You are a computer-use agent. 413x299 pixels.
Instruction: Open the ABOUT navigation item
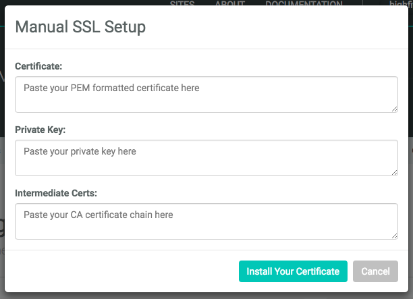230,4
